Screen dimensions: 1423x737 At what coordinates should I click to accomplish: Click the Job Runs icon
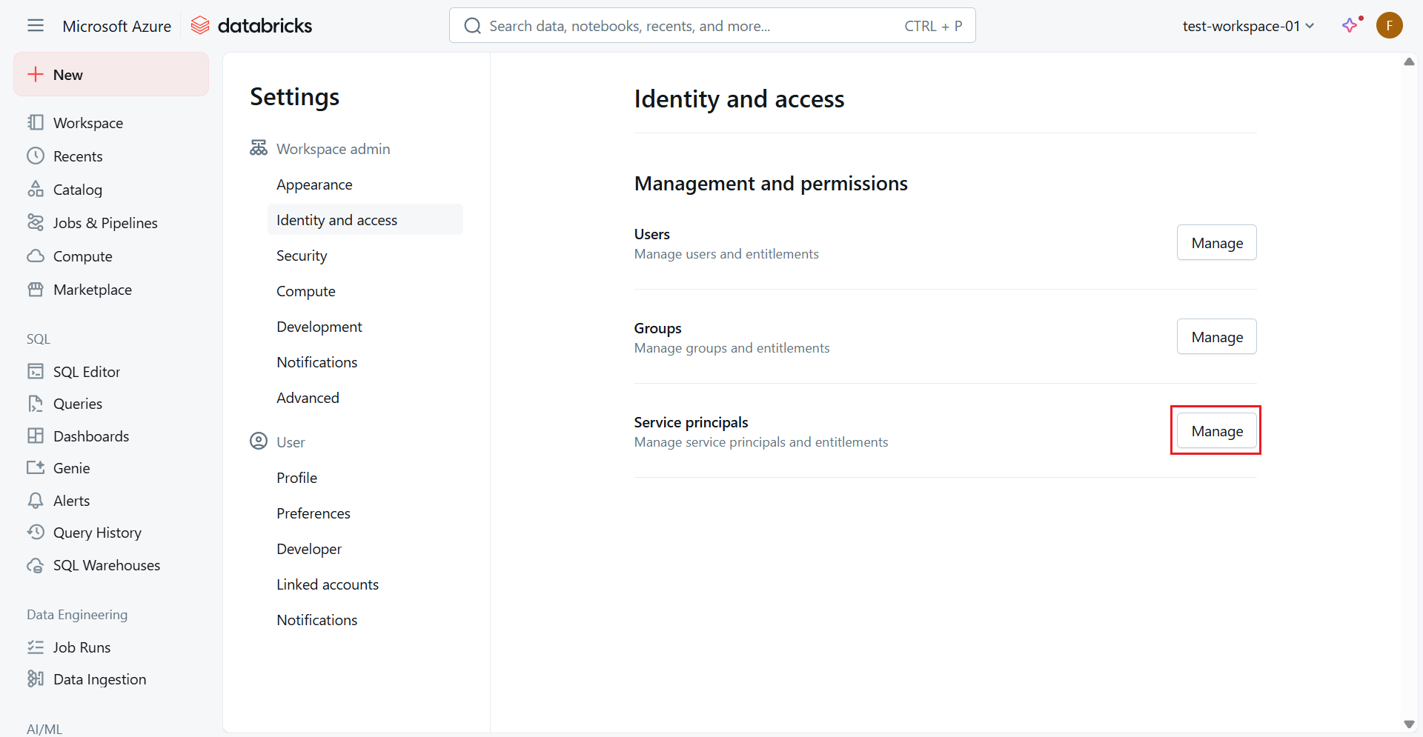36,647
